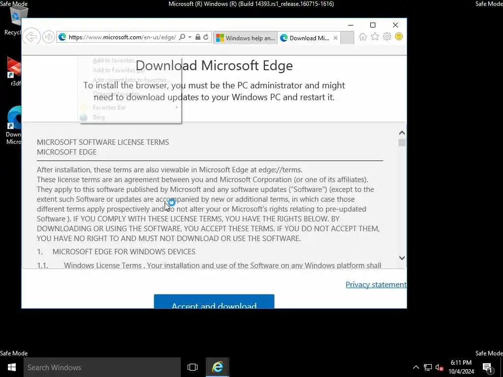Image resolution: width=503 pixels, height=377 pixels.
Task: Minimize the Internet Explorer window
Action: [351, 25]
